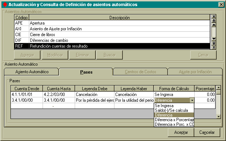This screenshot has height=141, width=226.
Task: Jump to first record using top-arrow scroll button
Action: (214, 16)
